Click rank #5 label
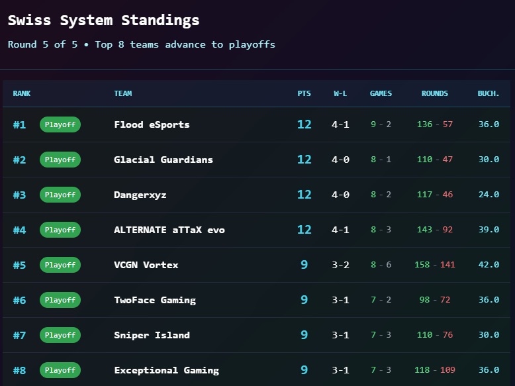 [x=19, y=265]
